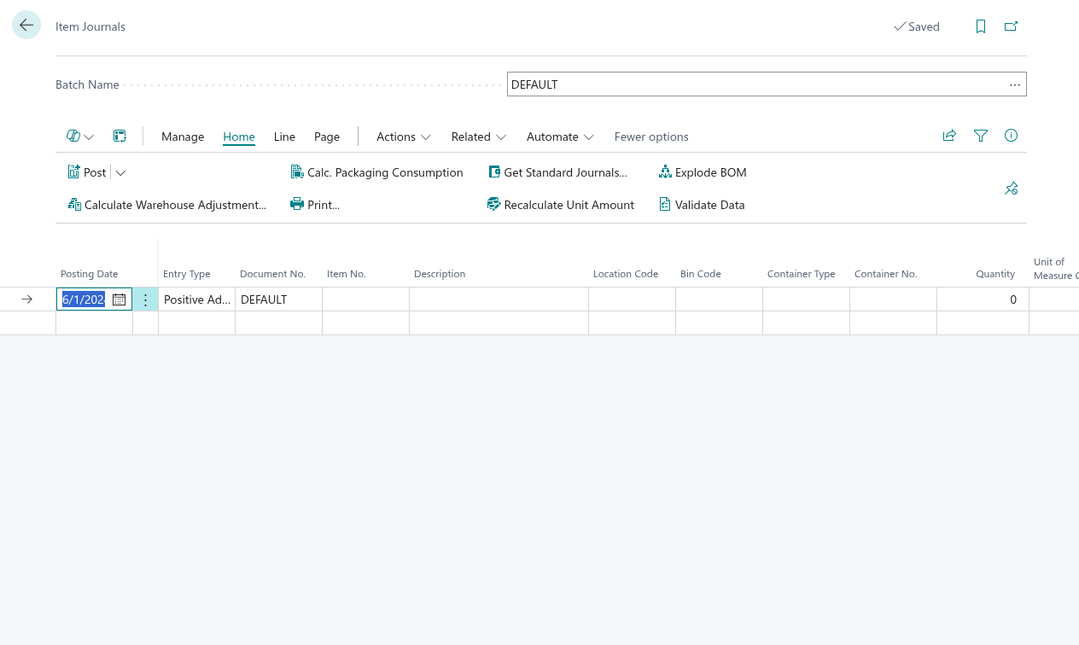Click the Copilot icon dropdown
The image size is (1079, 645).
[x=80, y=137]
